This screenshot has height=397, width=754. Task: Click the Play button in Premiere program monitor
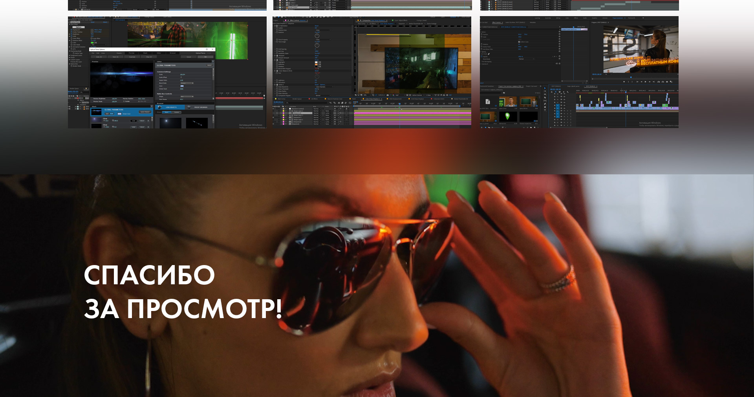tap(645, 82)
